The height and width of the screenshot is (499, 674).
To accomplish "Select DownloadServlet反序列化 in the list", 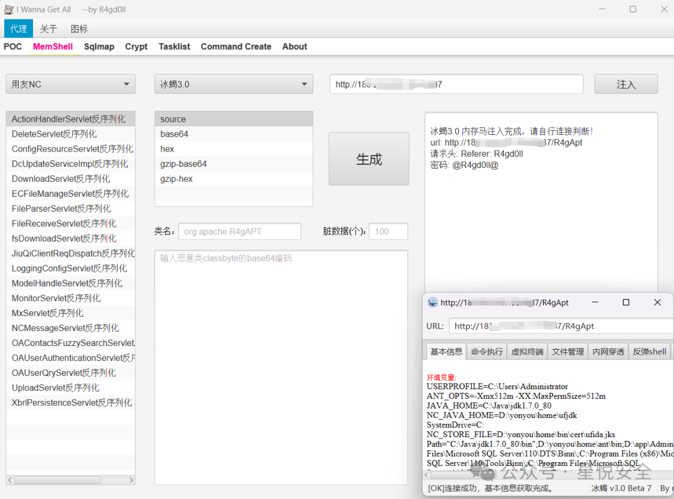I will 71,179.
